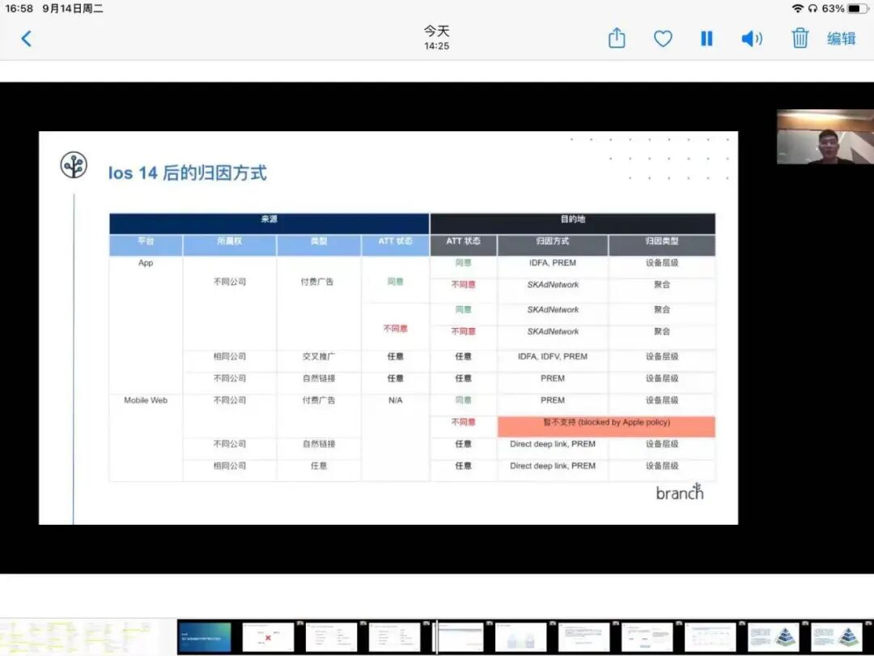Click the Wi-Fi status icon
This screenshot has height=656, width=874.
[798, 8]
